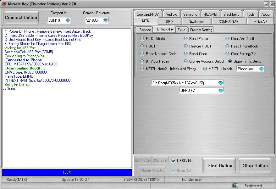Open the Extra sub-tab
The height and width of the screenshot is (189, 276).
pyautogui.click(x=181, y=30)
